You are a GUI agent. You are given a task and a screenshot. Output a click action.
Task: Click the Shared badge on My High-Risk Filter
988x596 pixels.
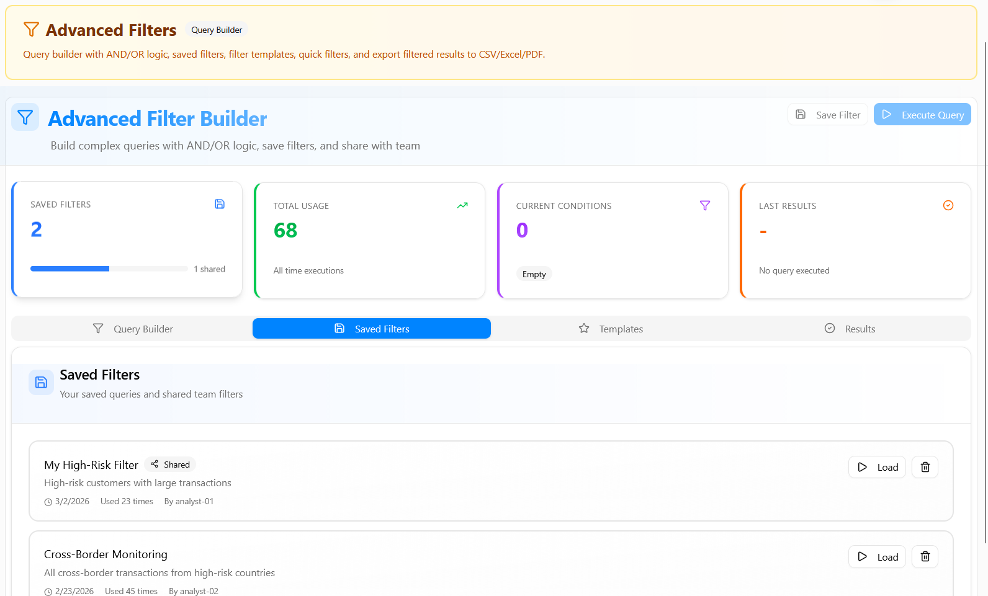[x=170, y=465]
